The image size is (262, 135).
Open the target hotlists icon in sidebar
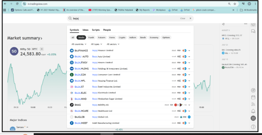click(x=253, y=90)
